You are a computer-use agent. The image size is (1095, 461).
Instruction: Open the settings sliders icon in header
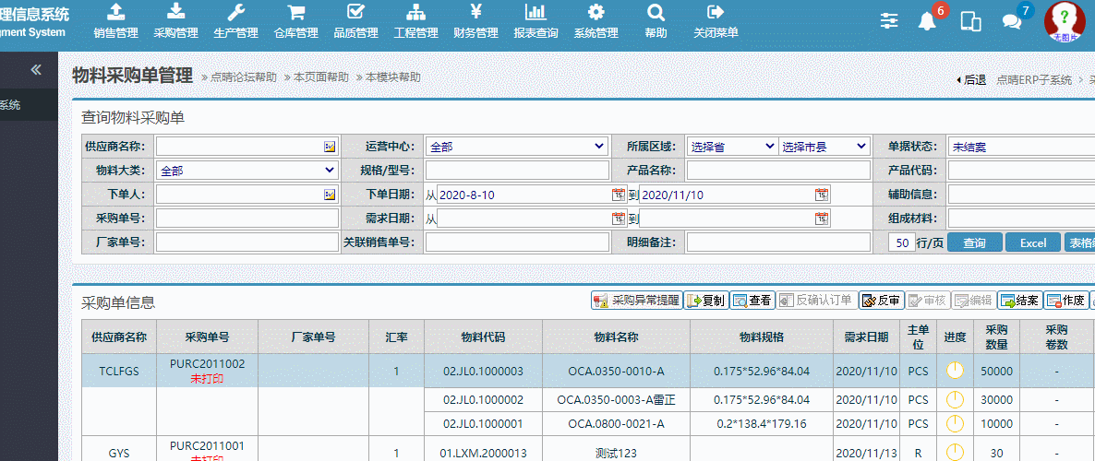[889, 21]
